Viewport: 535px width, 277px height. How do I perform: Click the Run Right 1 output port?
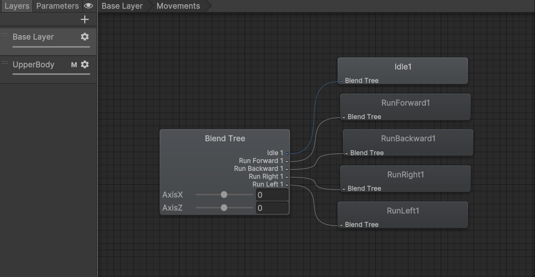coord(287,177)
